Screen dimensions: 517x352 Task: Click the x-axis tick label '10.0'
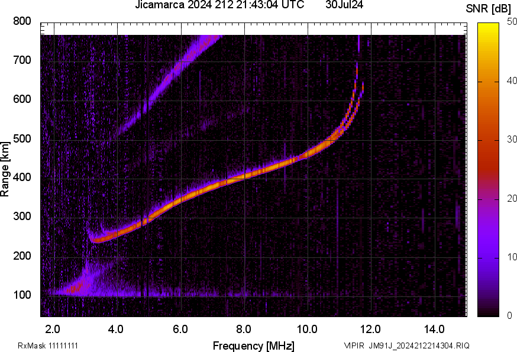pyautogui.click(x=307, y=329)
